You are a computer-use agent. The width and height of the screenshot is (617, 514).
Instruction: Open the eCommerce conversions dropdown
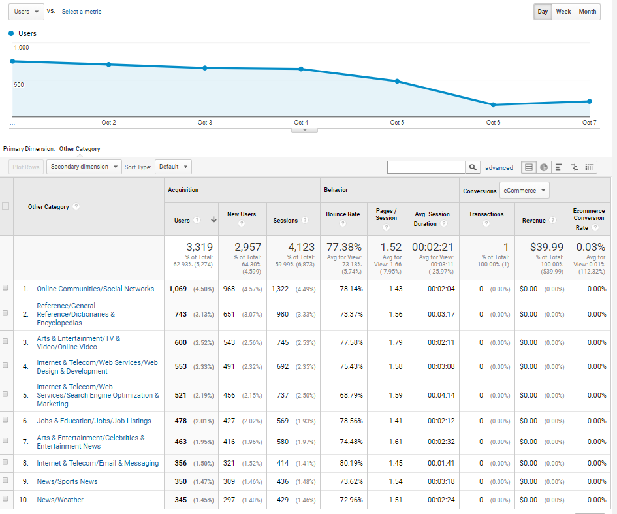[524, 191]
